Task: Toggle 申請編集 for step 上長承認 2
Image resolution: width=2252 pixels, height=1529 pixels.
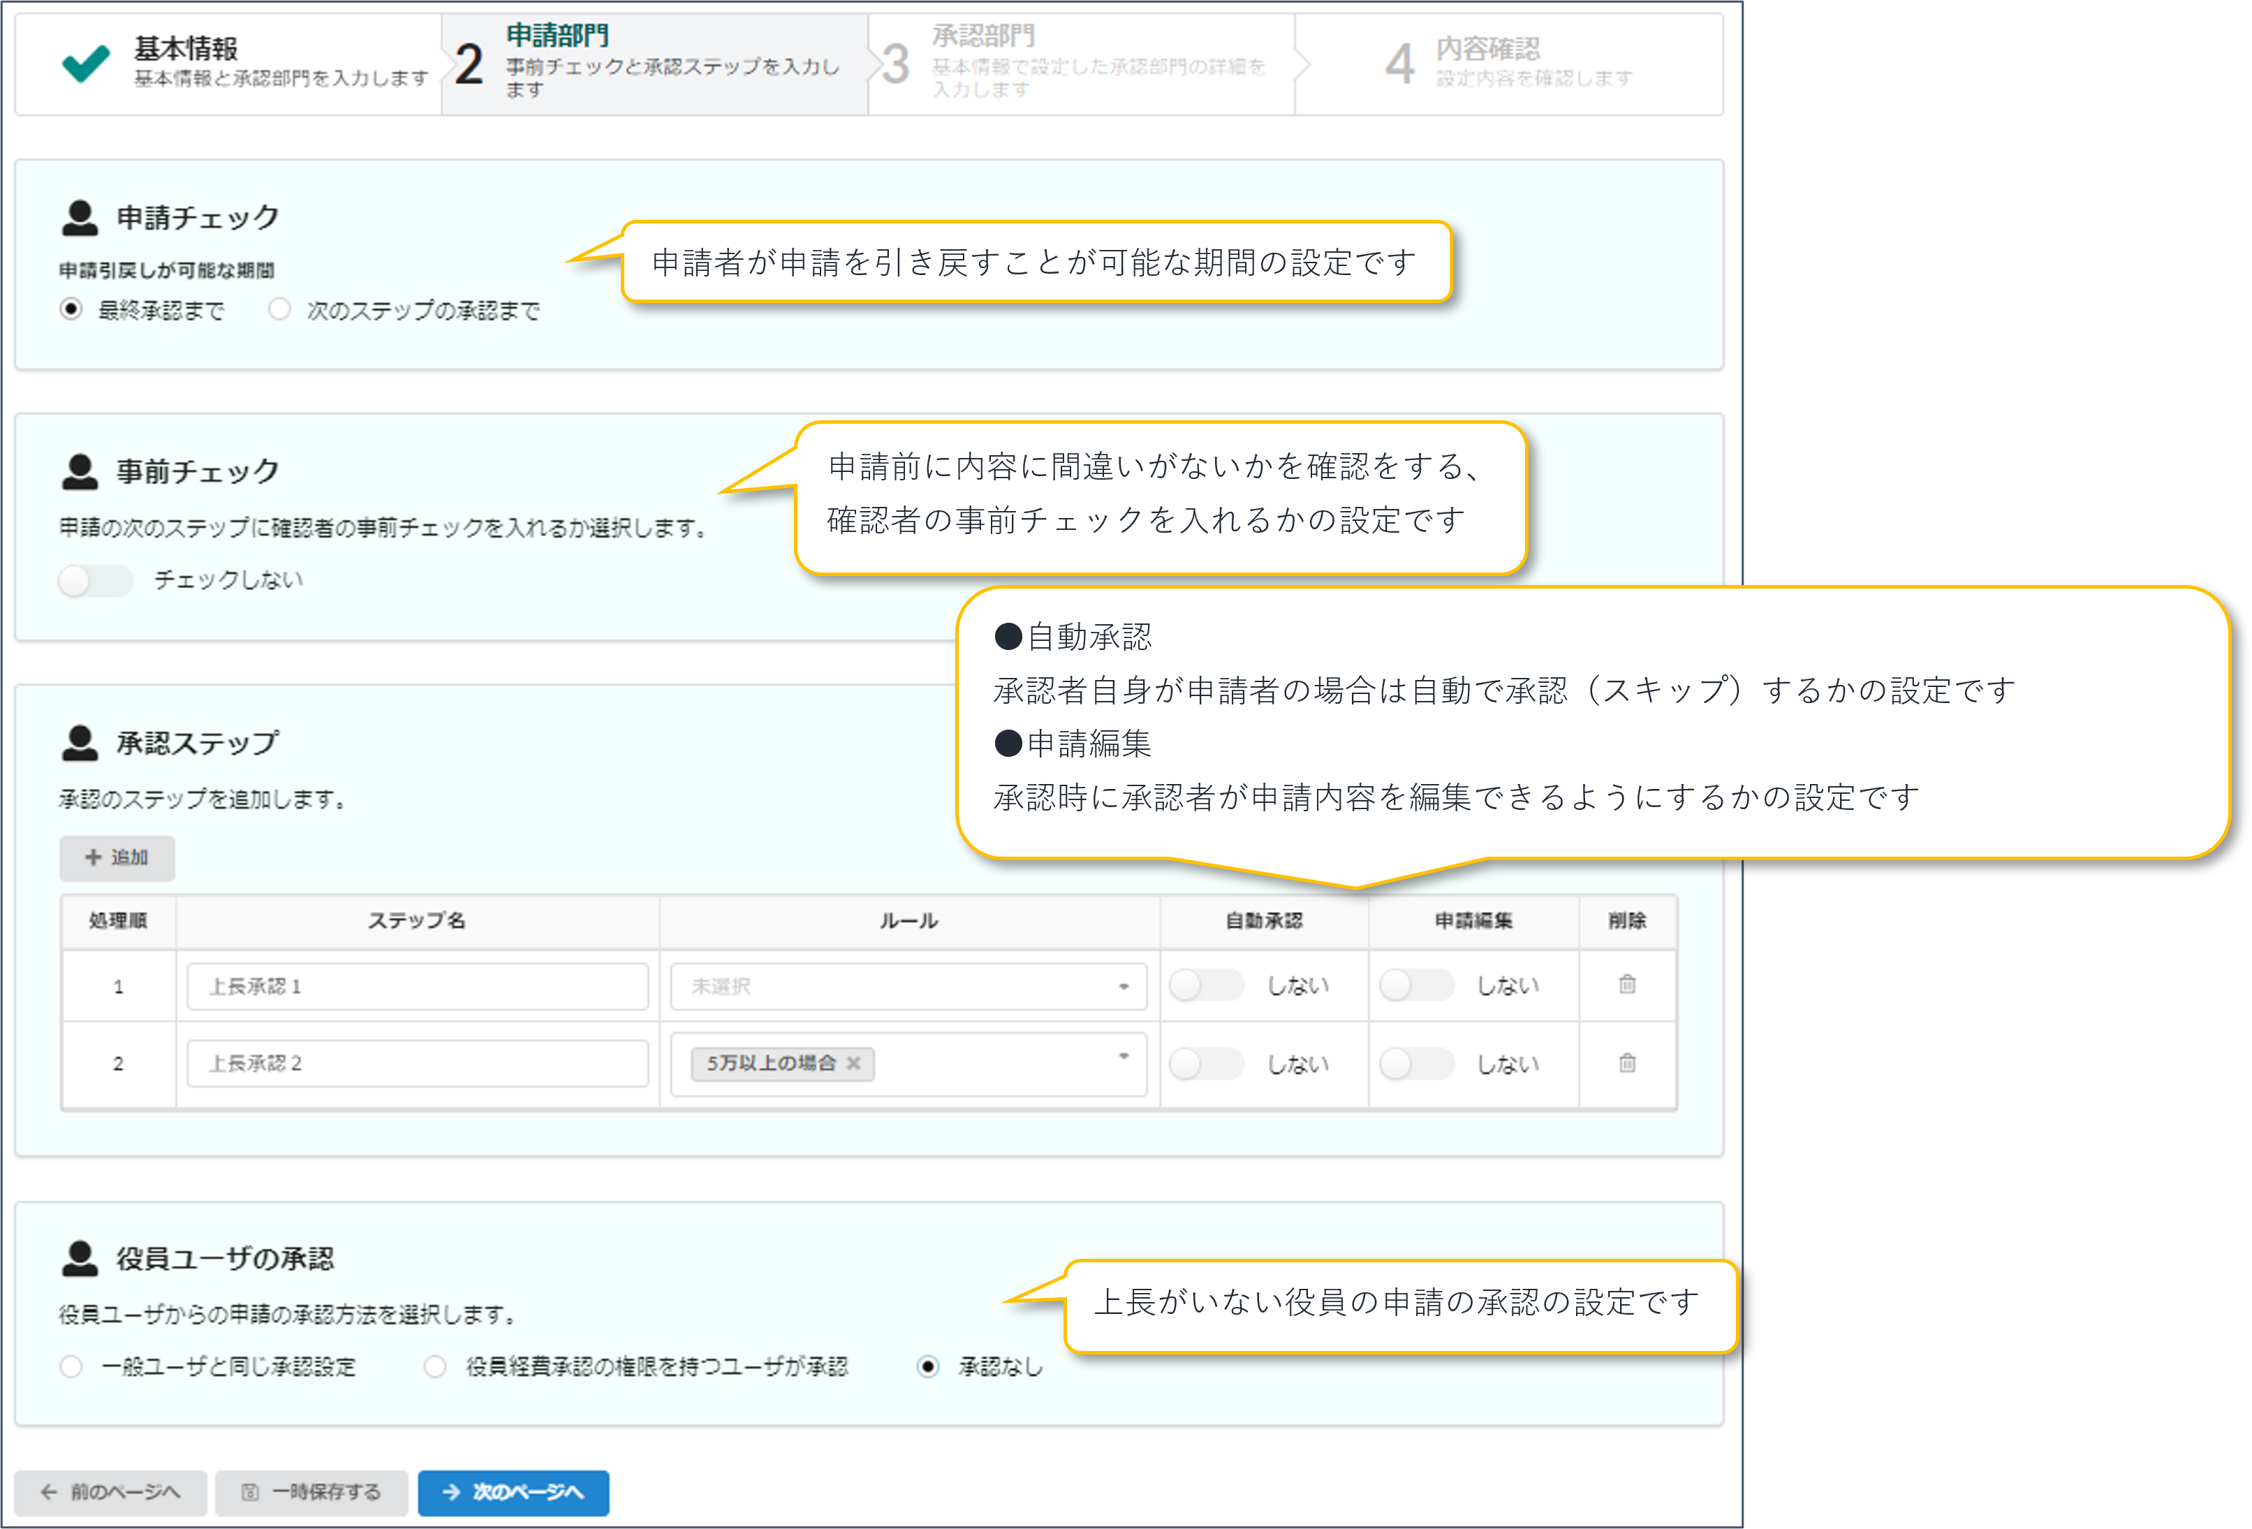Action: coord(1415,1064)
